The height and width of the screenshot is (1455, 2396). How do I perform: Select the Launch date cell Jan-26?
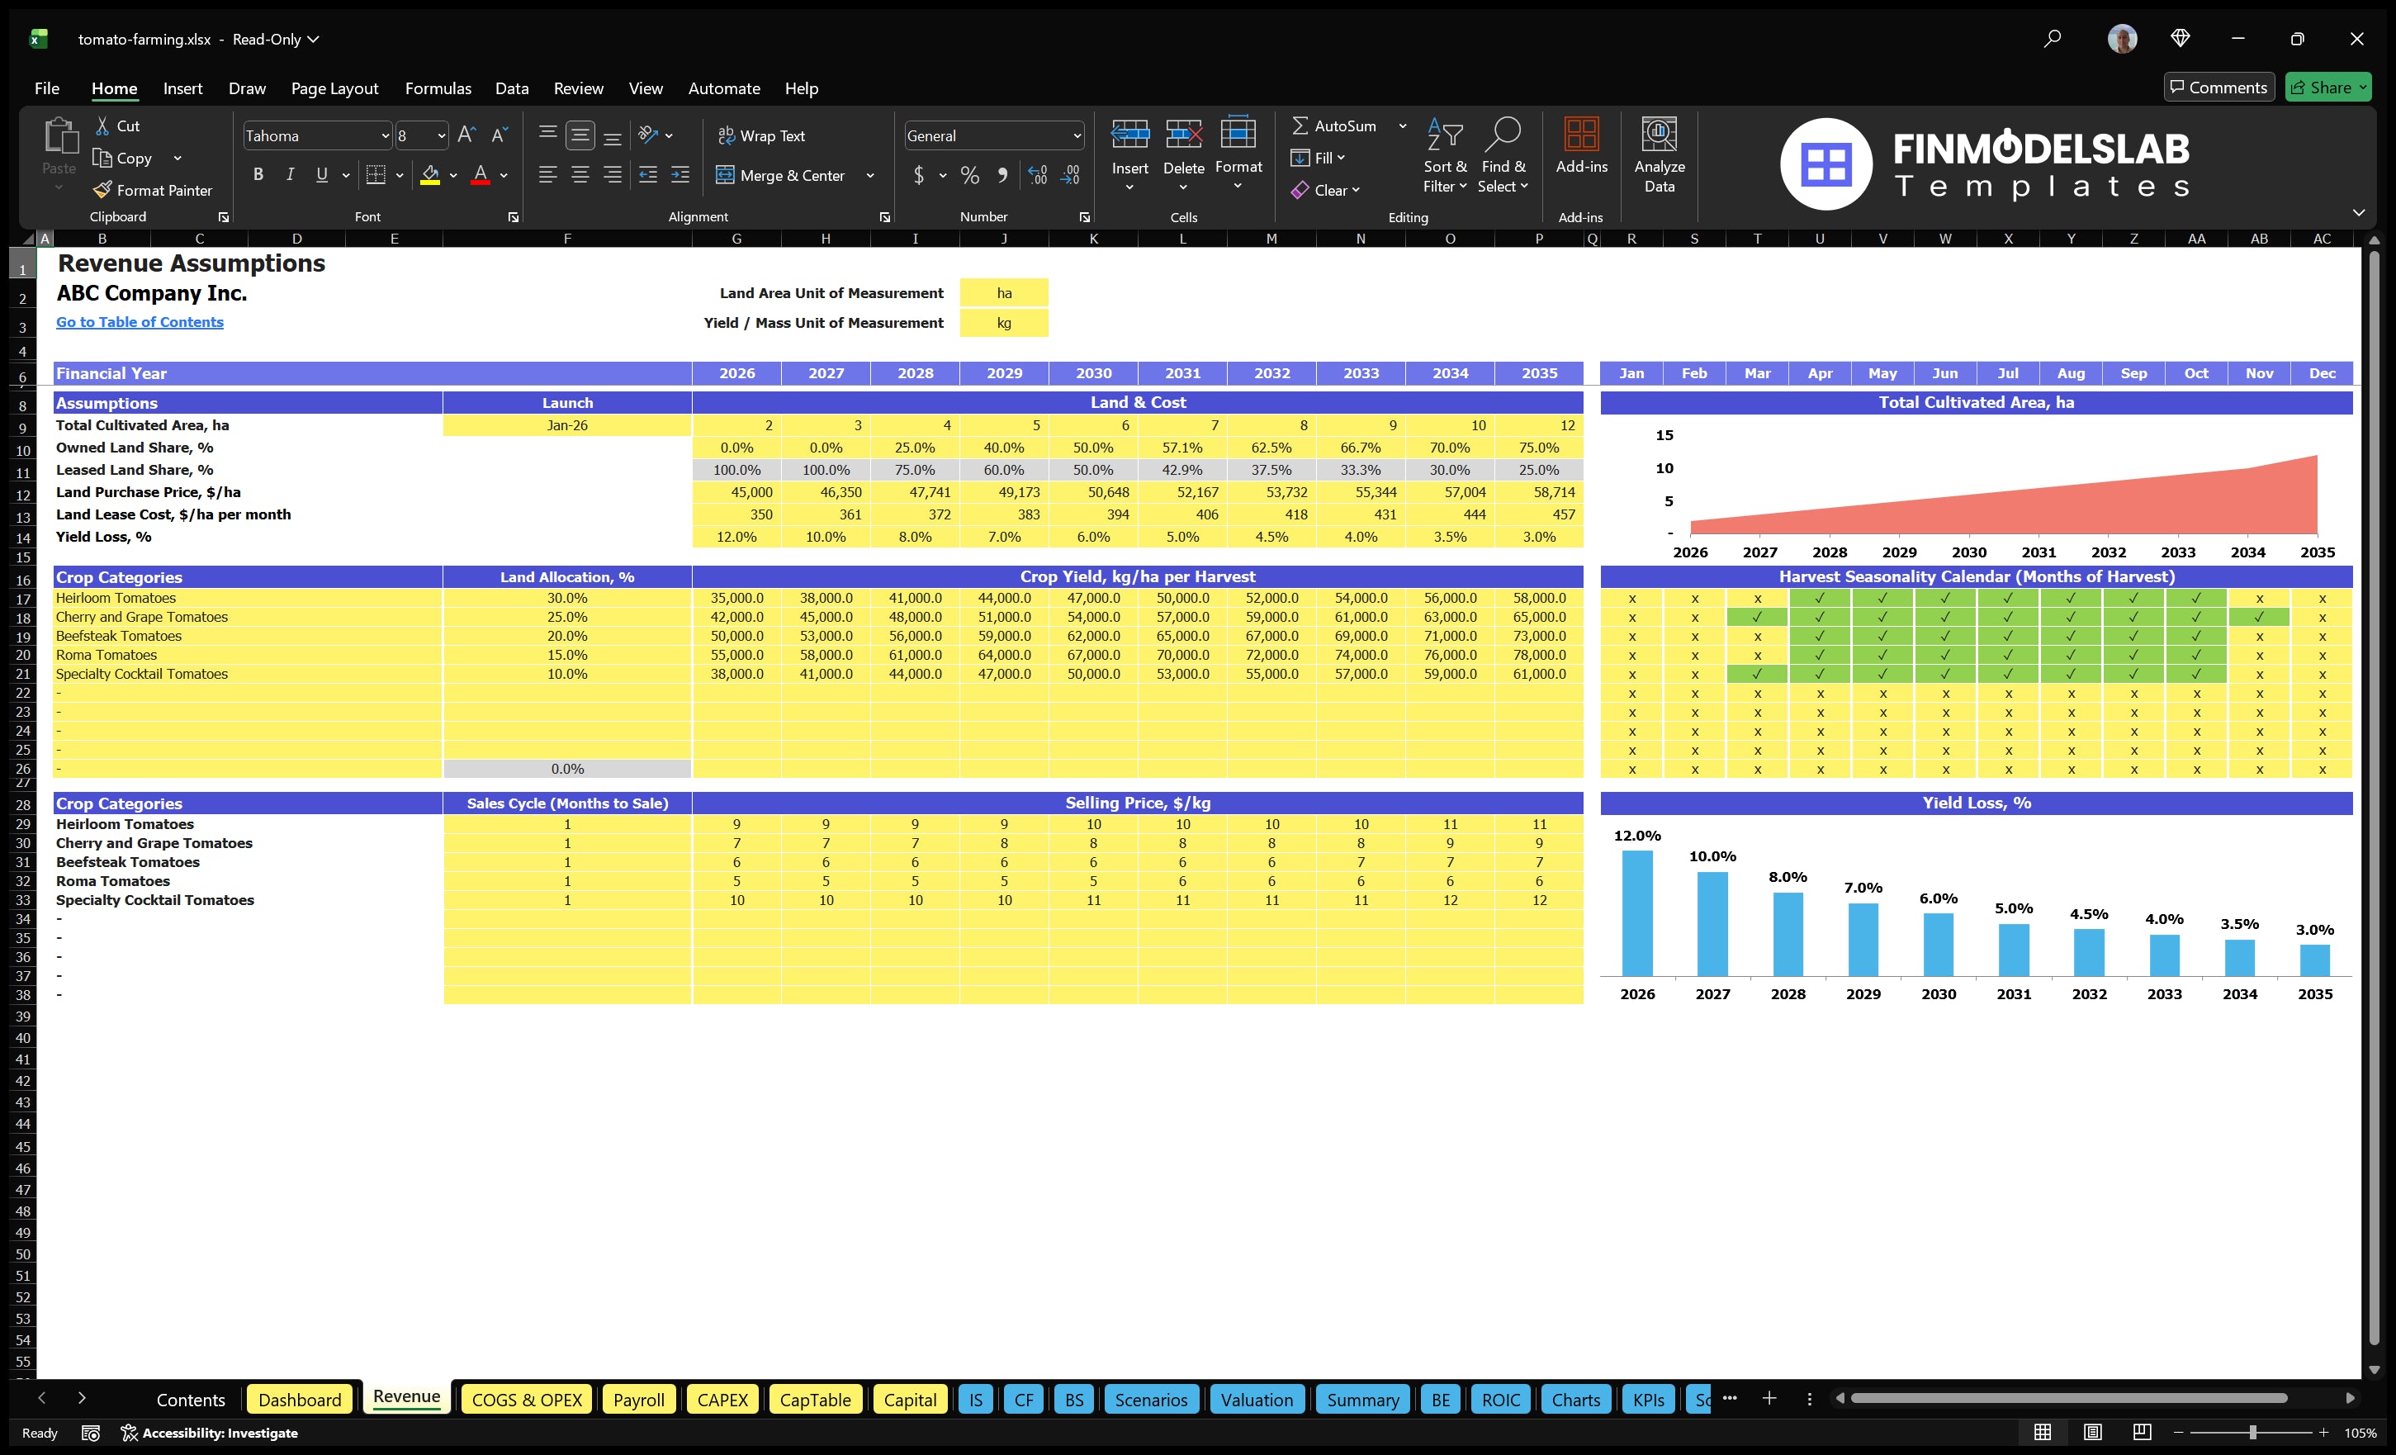pyautogui.click(x=567, y=425)
